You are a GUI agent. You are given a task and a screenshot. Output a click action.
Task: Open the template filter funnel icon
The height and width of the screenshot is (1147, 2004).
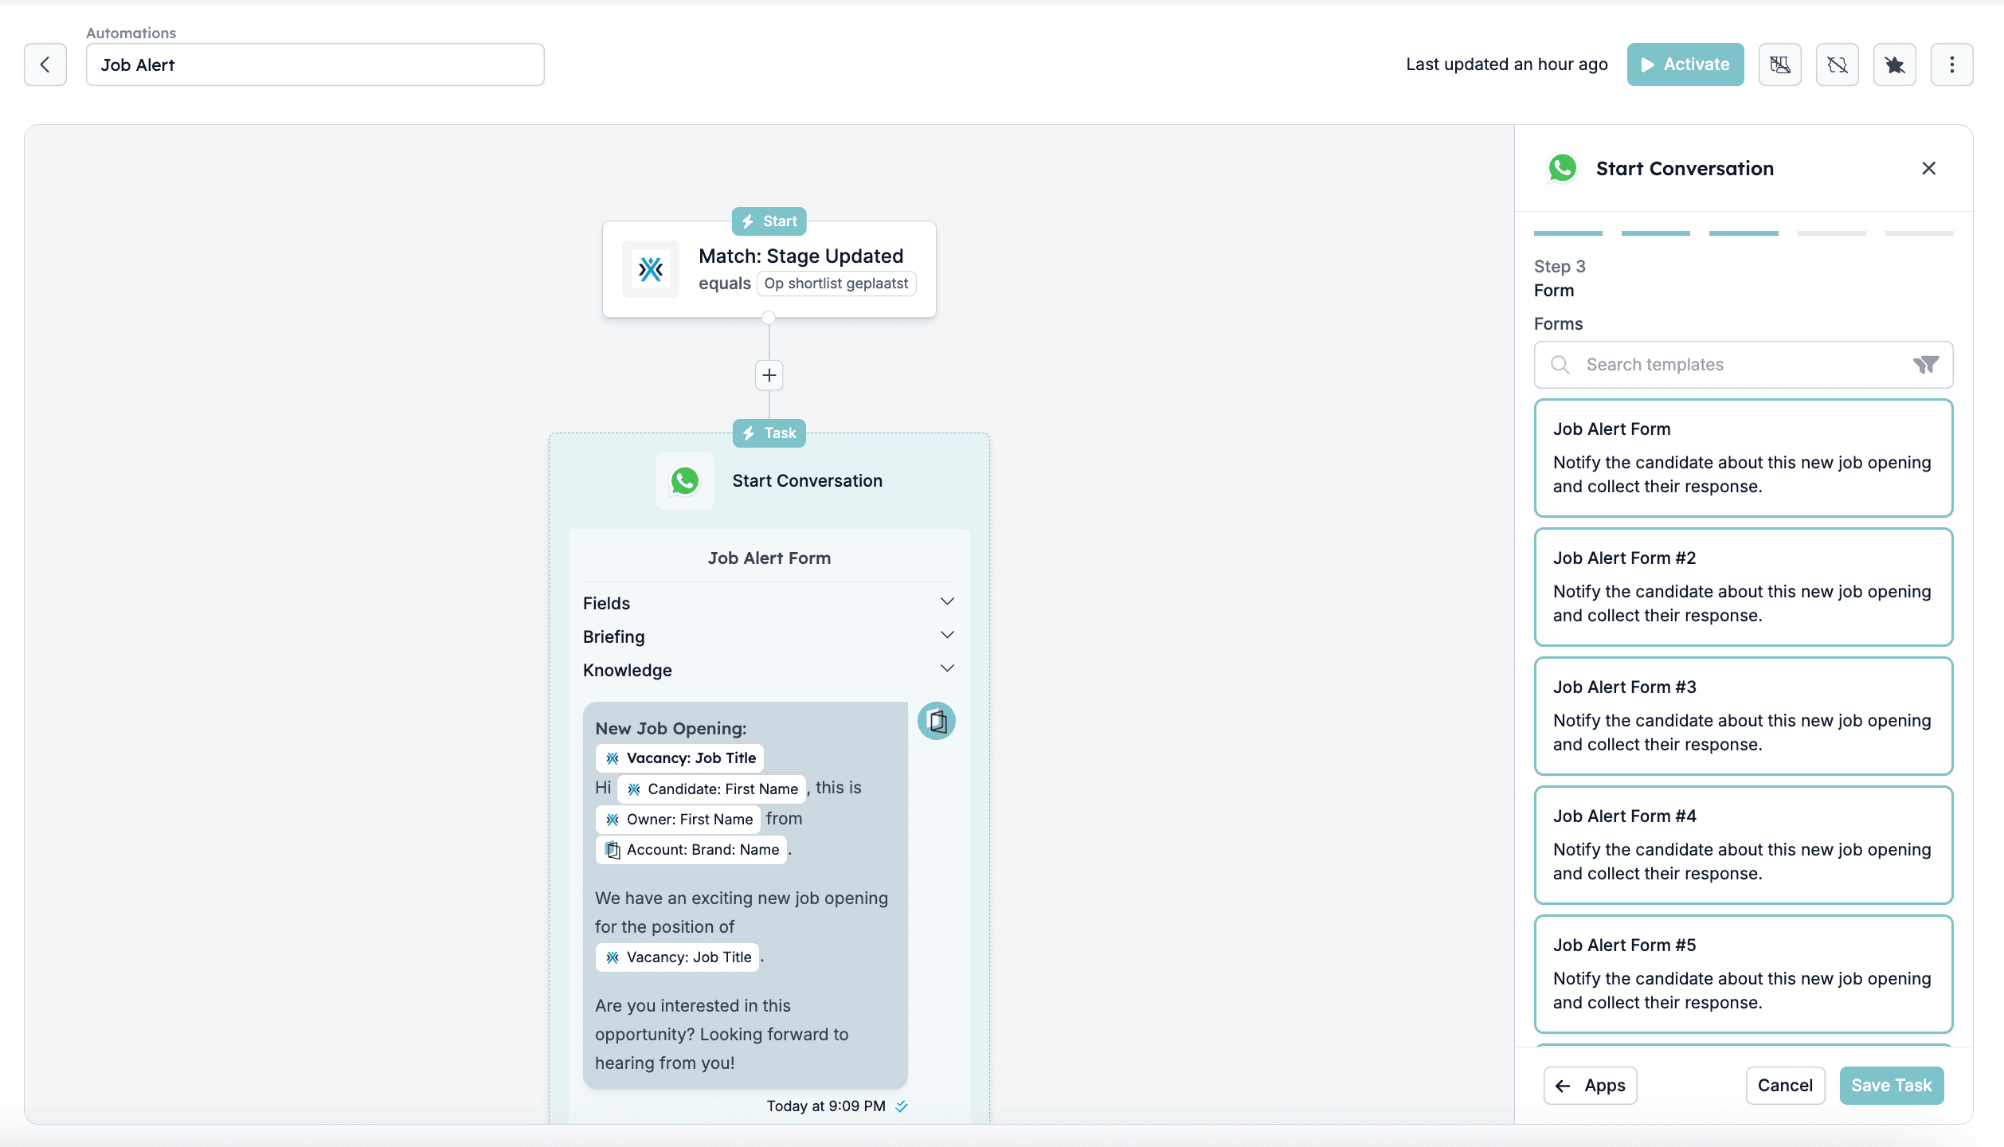tap(1926, 365)
